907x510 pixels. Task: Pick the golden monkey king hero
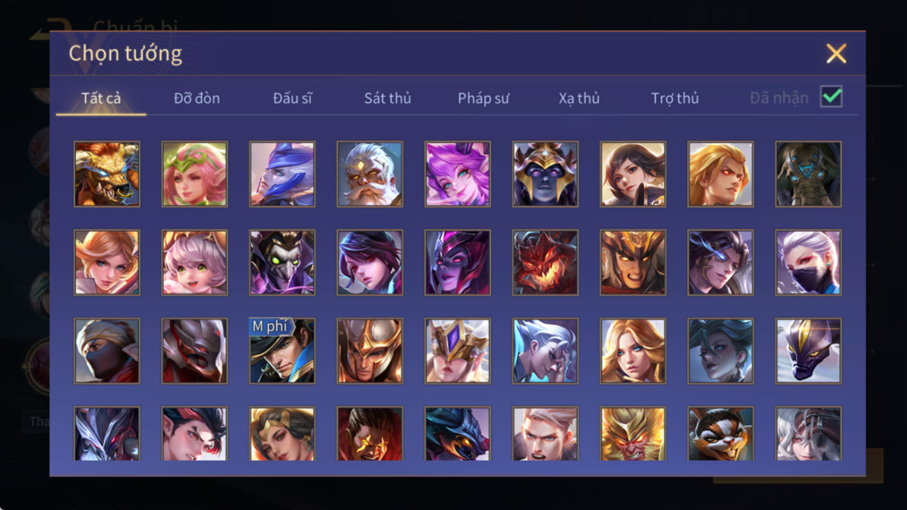point(633,433)
